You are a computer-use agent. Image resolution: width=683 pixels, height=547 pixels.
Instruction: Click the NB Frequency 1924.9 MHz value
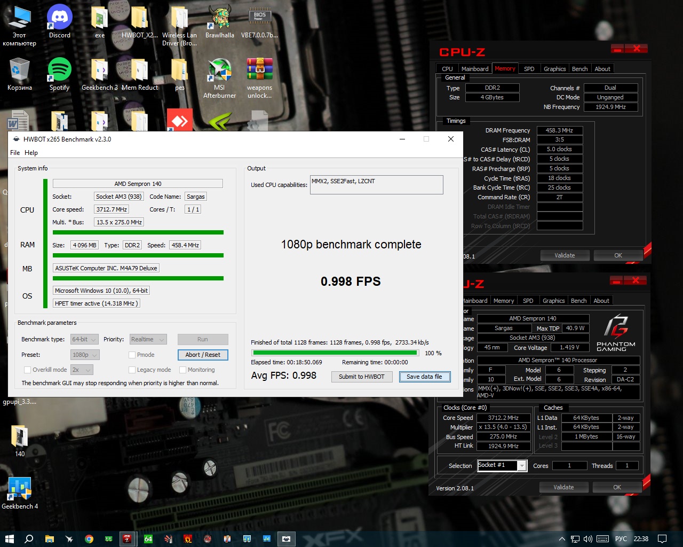(x=610, y=107)
